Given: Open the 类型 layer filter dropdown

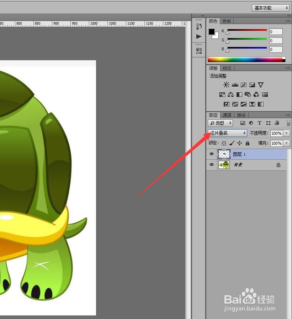Looking at the screenshot, I should point(220,123).
